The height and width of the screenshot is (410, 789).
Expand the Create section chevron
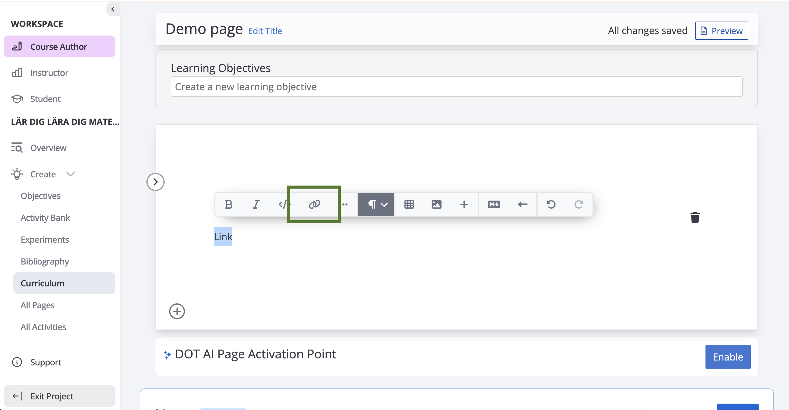tap(70, 174)
